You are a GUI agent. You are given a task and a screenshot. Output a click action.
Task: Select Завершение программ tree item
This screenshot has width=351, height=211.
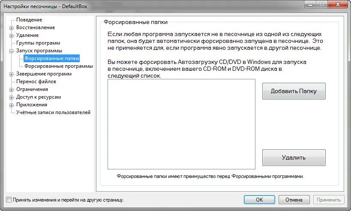coord(44,74)
